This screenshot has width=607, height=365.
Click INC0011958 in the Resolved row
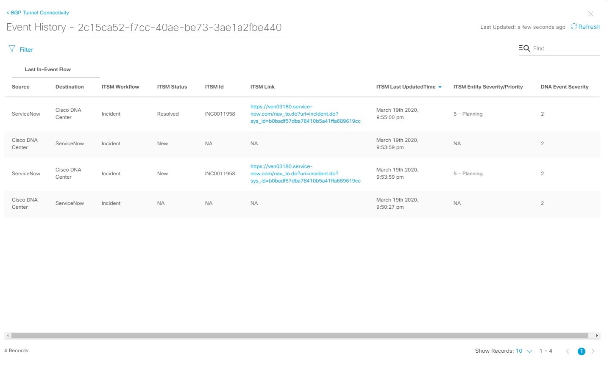(x=220, y=114)
